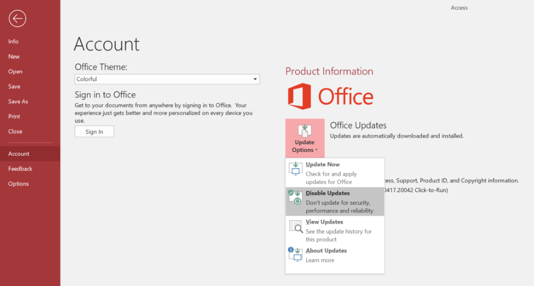Open Info in the sidebar

pyautogui.click(x=13, y=42)
